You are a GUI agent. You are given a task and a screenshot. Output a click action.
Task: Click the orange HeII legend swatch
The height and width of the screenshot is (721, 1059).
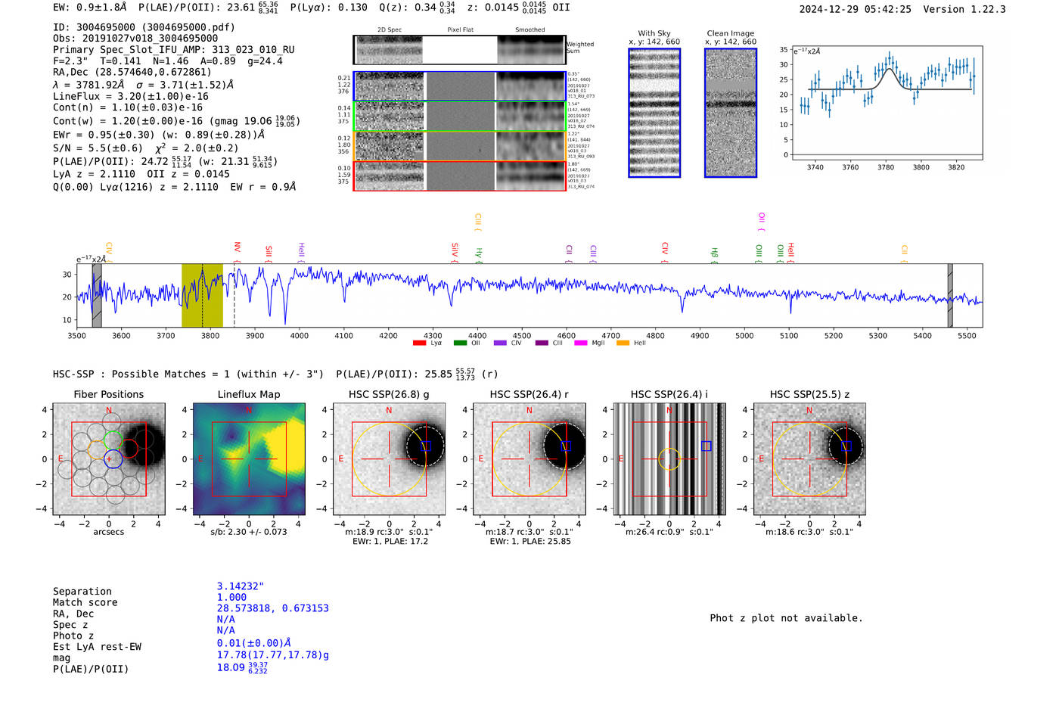(623, 343)
